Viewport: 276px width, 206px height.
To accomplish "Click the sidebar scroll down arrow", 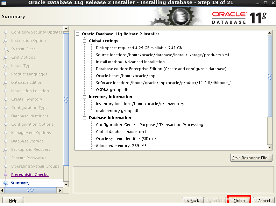I will pyautogui.click(x=66, y=184).
